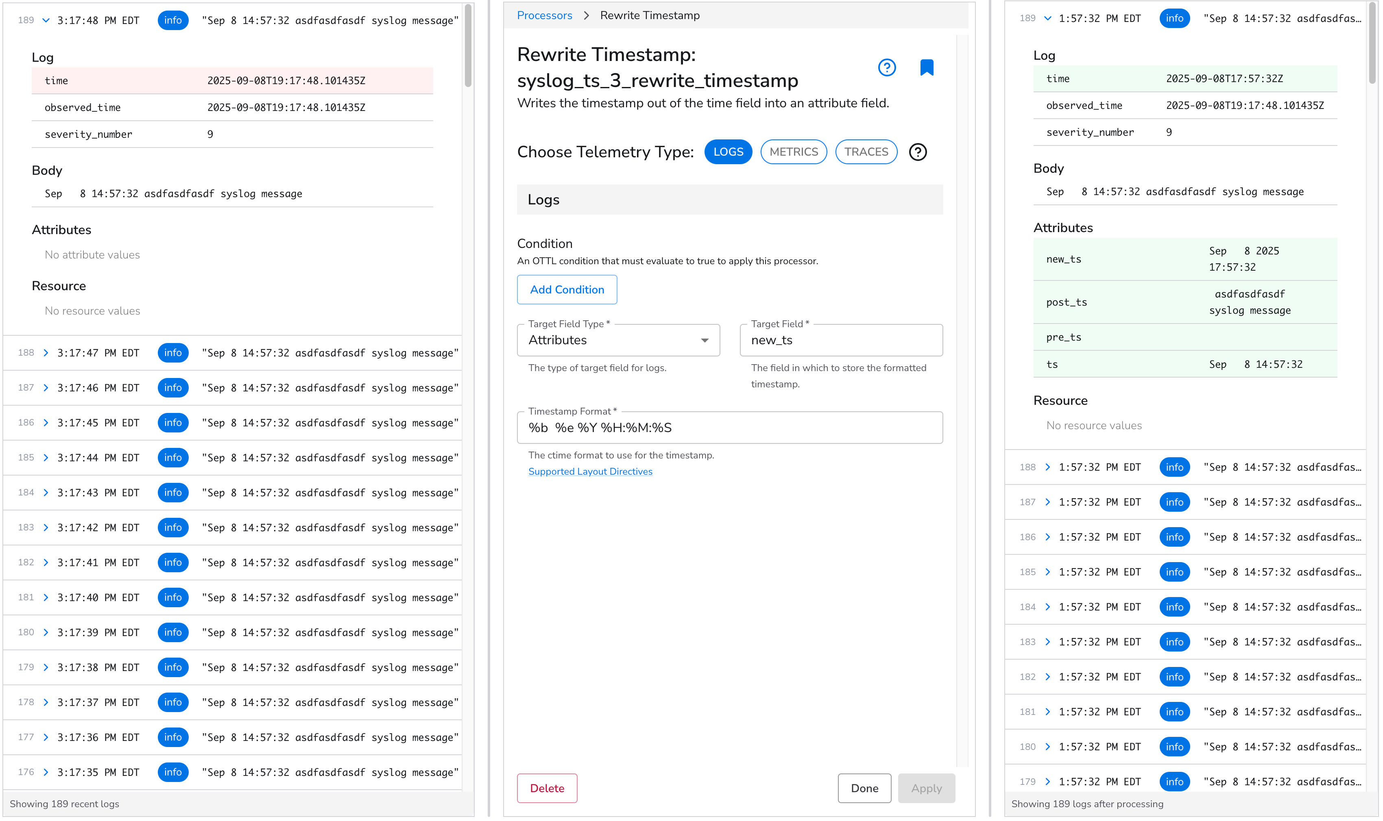
Task: Click info badge on left expanded log 189
Action: 173,20
